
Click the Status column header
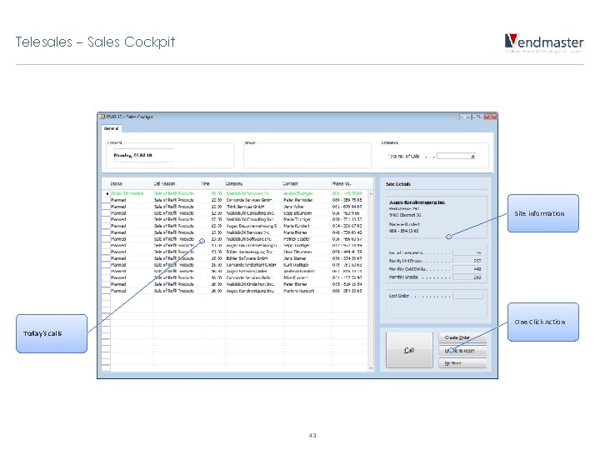click(117, 183)
